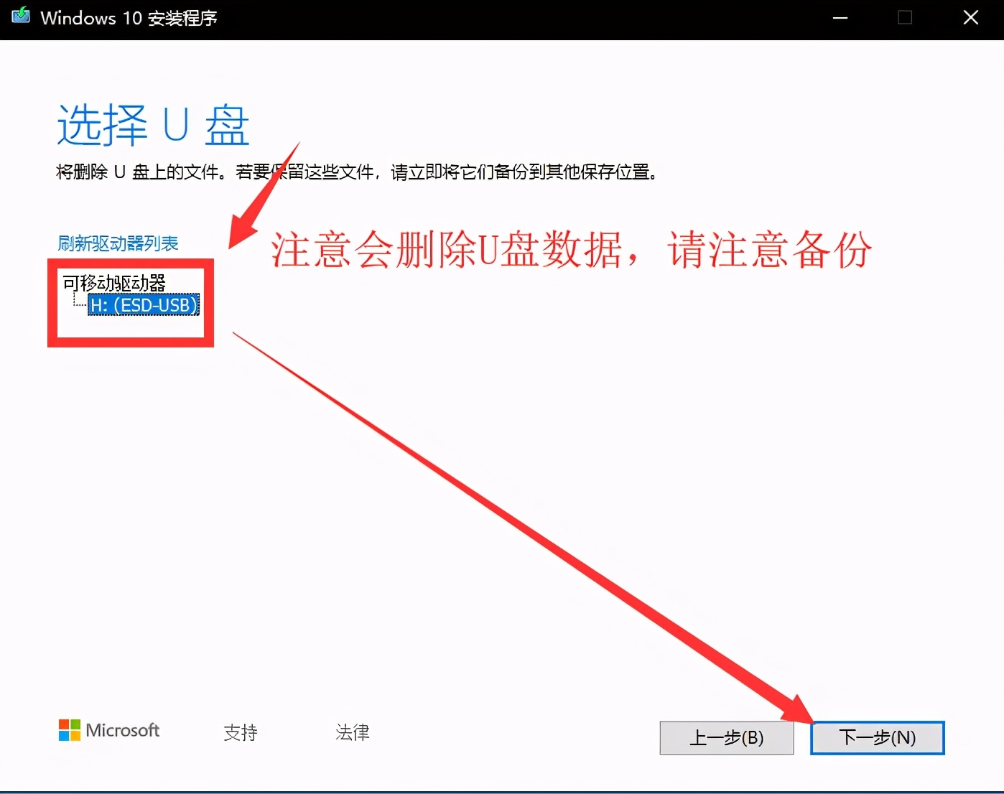Viewport: 1004px width, 794px height.
Task: Click the Microsoft four-square logo
Action: coord(69,730)
